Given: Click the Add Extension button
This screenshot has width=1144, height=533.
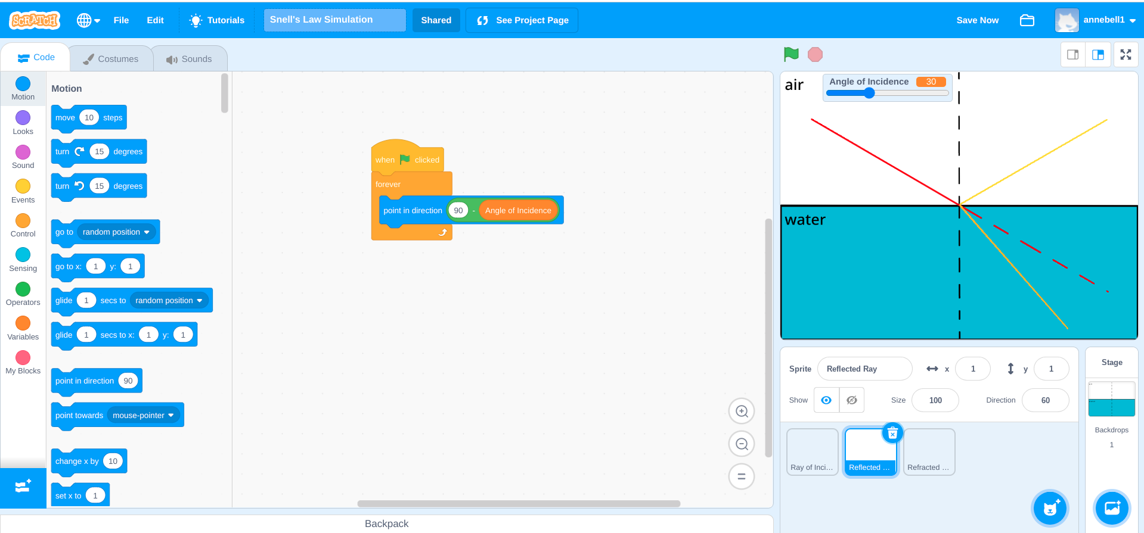Looking at the screenshot, I should pos(23,487).
